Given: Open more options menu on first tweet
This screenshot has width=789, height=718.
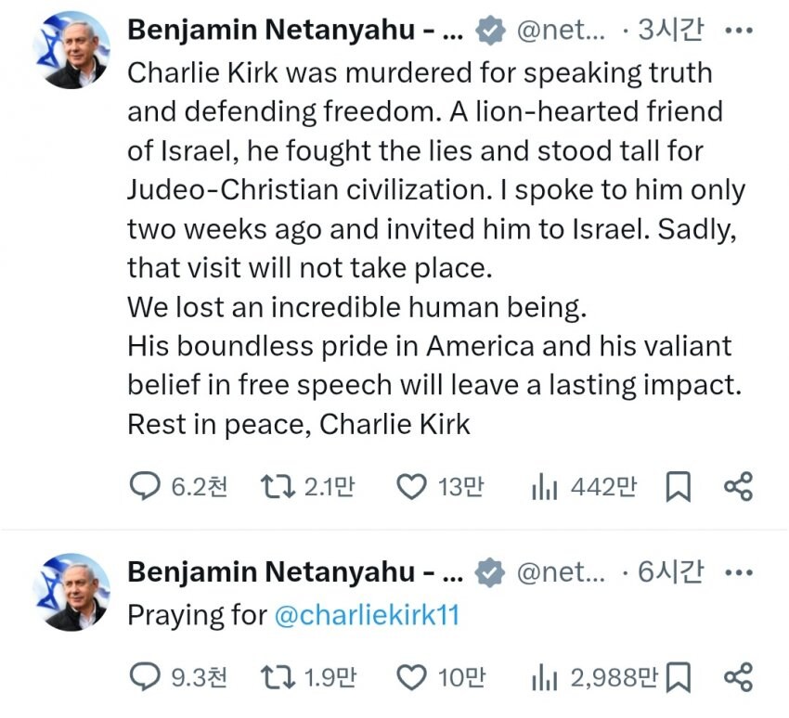Looking at the screenshot, I should point(739,31).
